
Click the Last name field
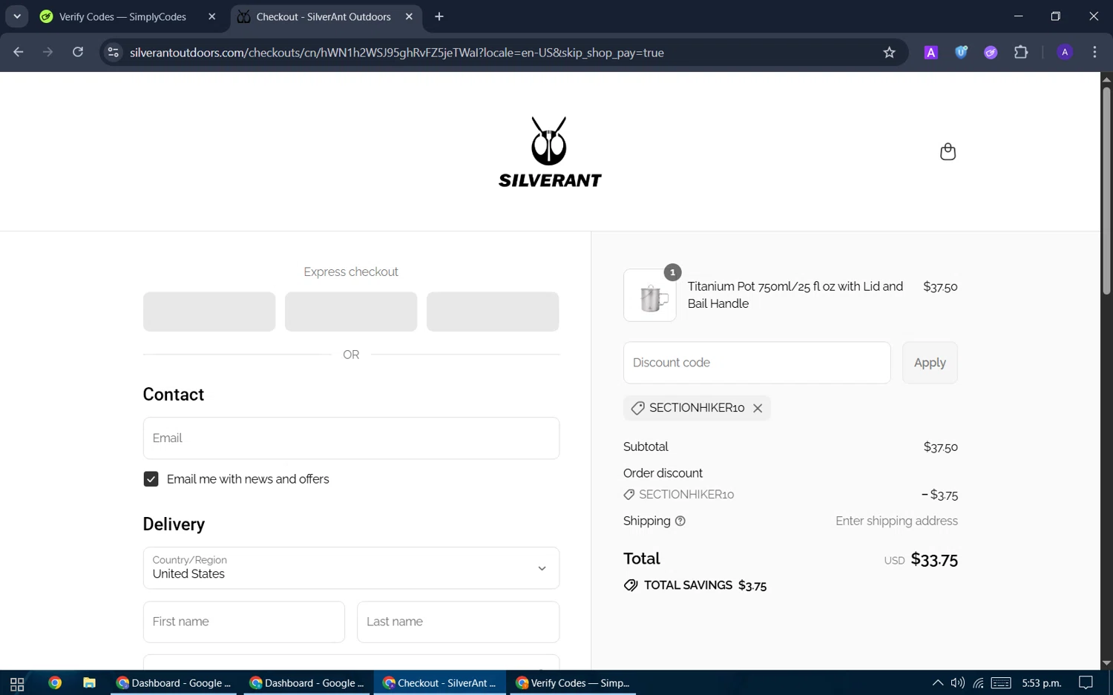point(458,622)
